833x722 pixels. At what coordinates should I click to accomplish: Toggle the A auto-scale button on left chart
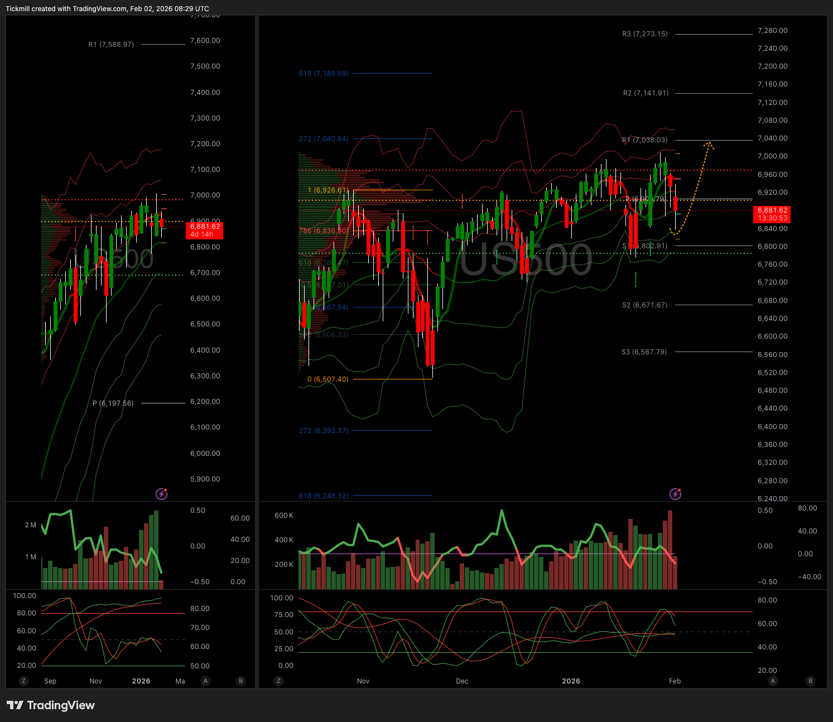point(206,681)
